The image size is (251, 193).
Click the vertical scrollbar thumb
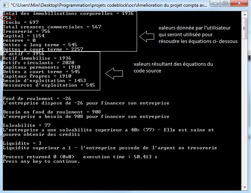(x=245, y=28)
